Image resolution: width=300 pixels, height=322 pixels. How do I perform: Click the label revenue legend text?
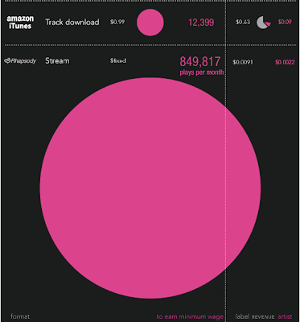pyautogui.click(x=255, y=316)
